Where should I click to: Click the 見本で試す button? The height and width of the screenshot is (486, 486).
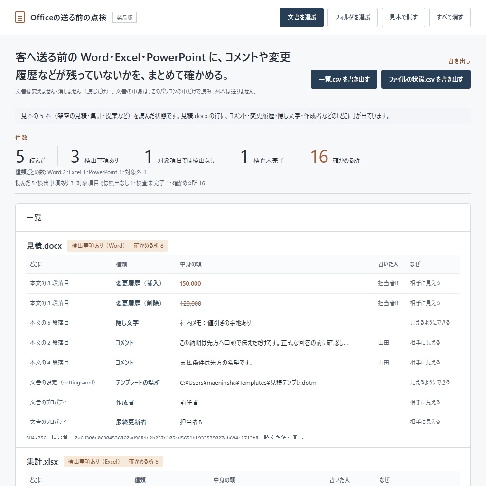tap(403, 18)
